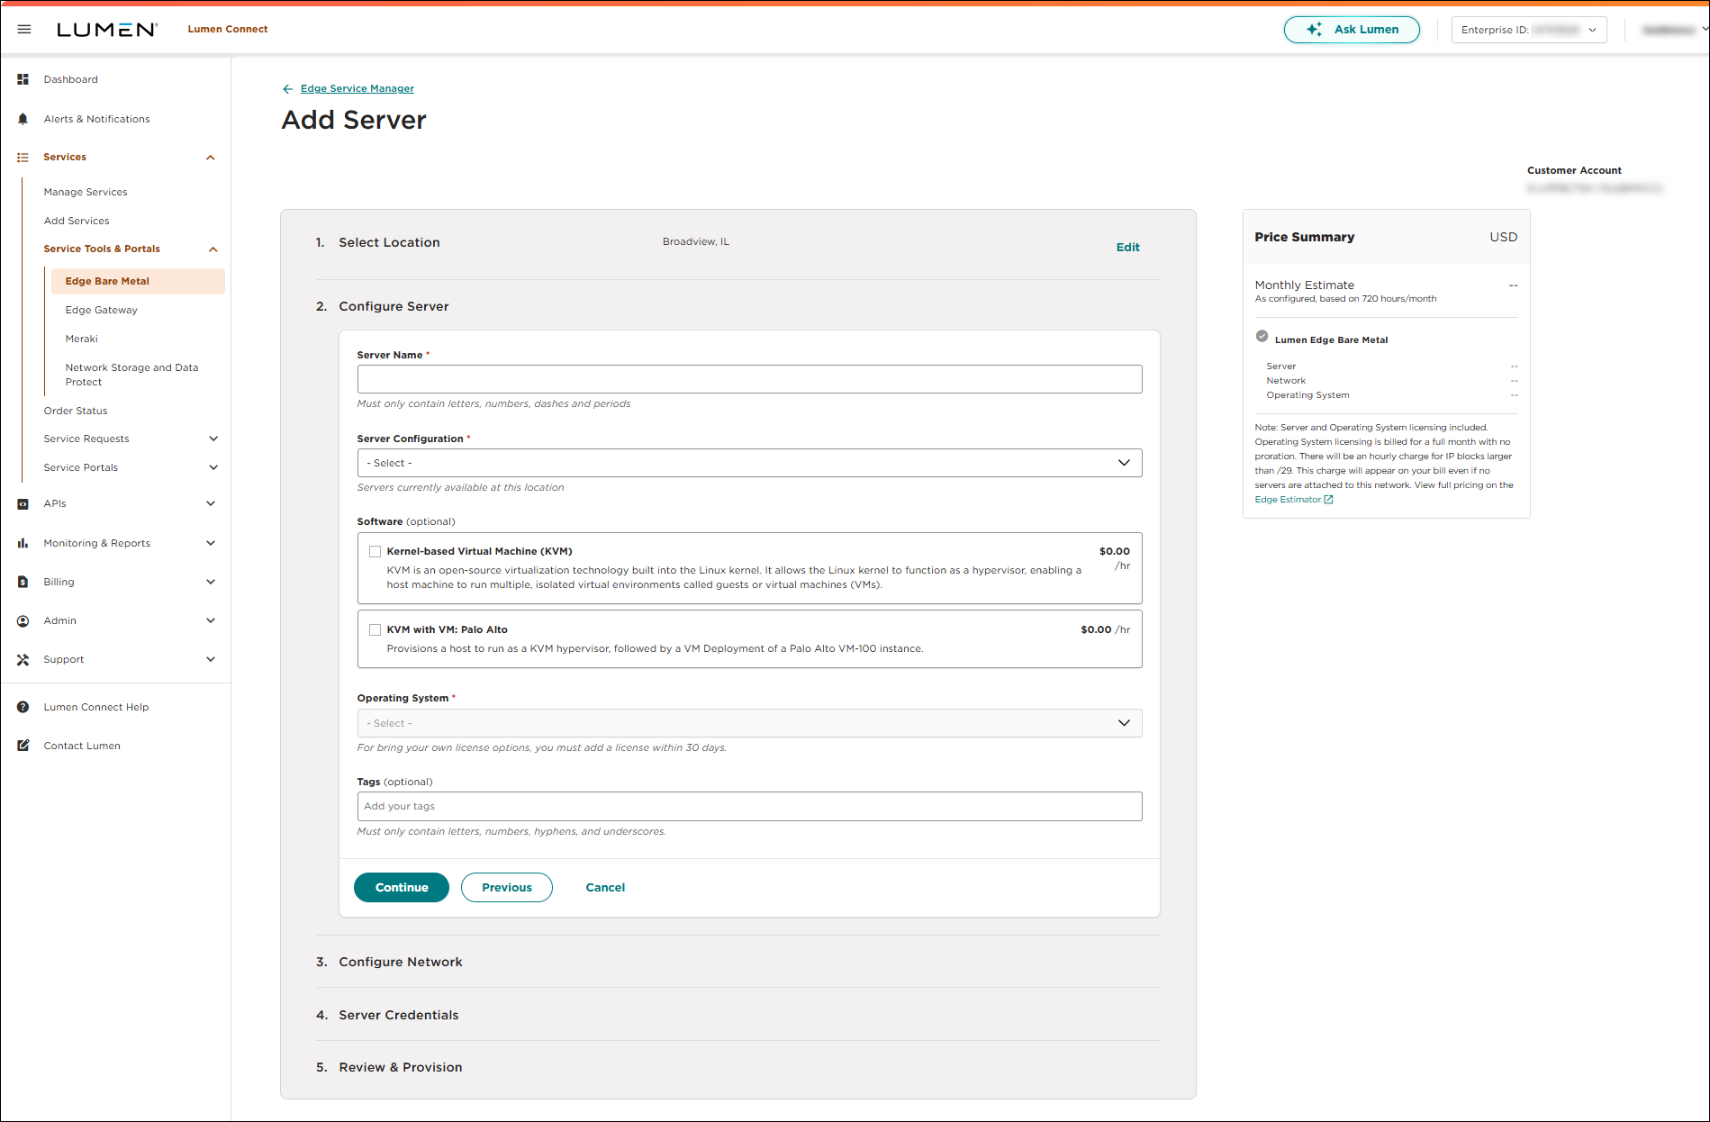Click the Tags input field
This screenshot has height=1122, width=1710.
pyautogui.click(x=749, y=806)
